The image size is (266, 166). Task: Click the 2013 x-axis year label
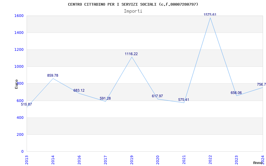(27, 160)
